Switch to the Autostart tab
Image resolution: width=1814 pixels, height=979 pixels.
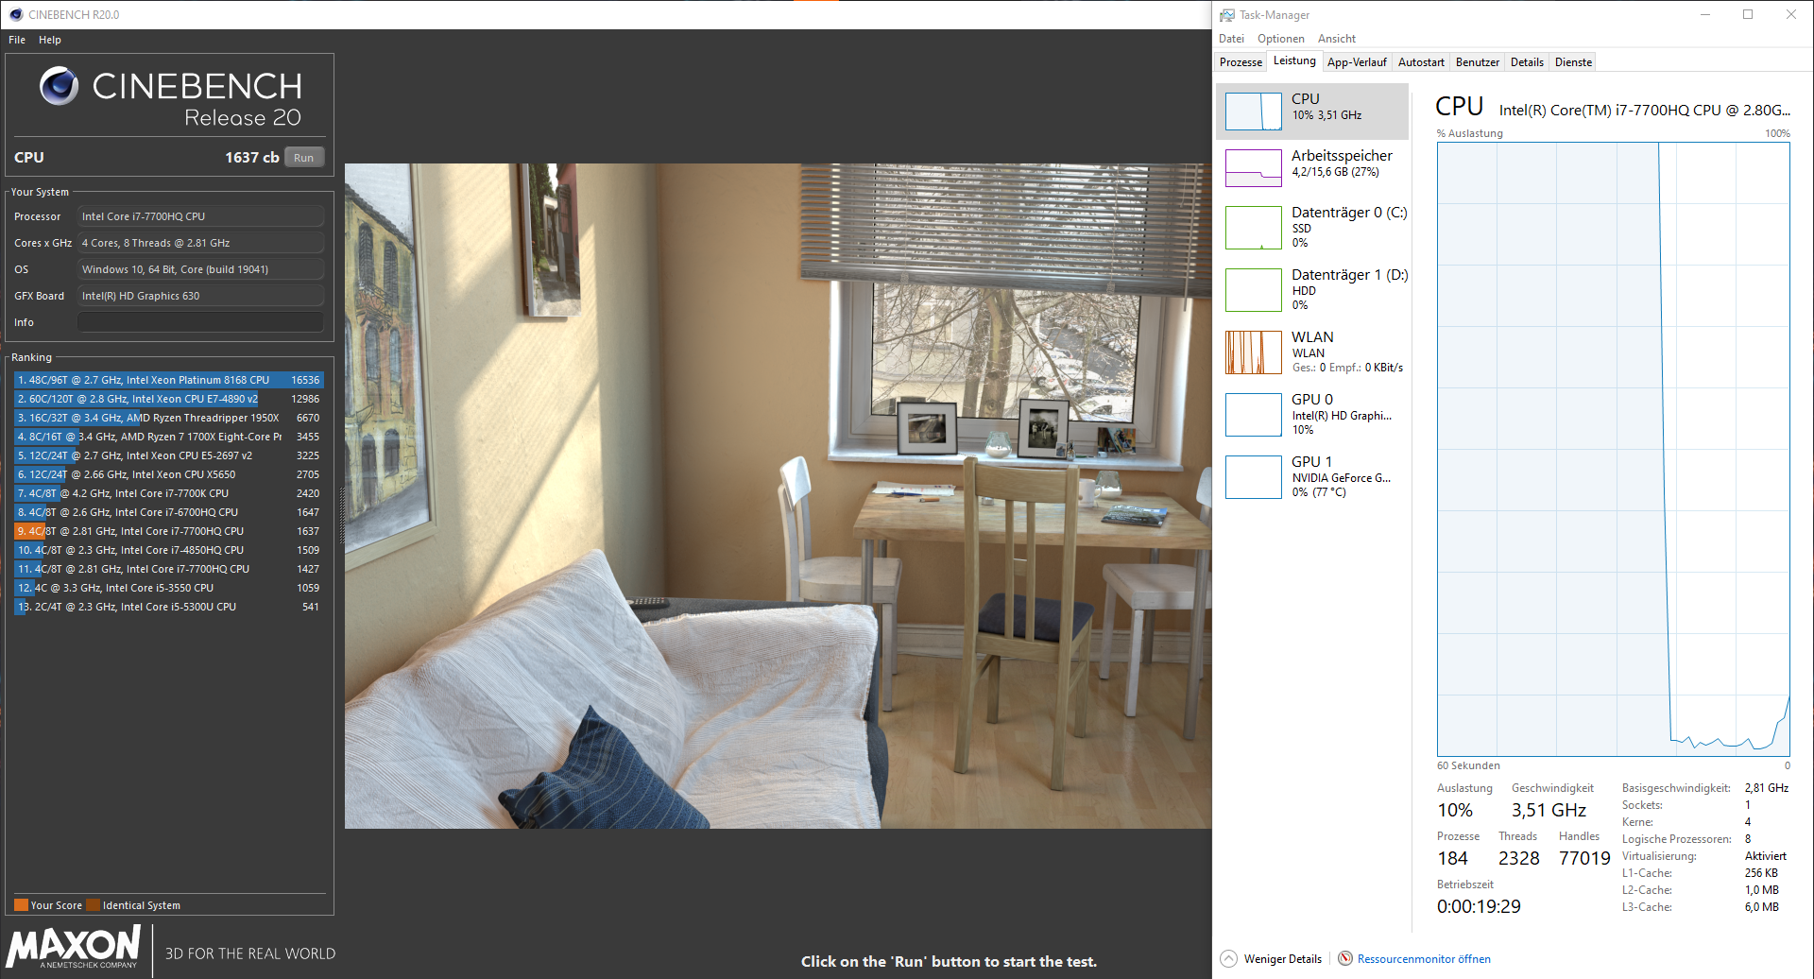coord(1421,62)
